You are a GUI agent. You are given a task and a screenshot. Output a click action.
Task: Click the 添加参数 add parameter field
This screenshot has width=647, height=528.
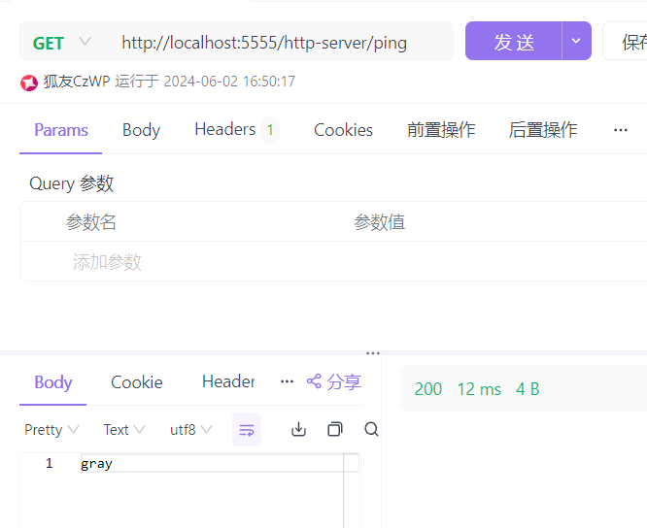(107, 262)
